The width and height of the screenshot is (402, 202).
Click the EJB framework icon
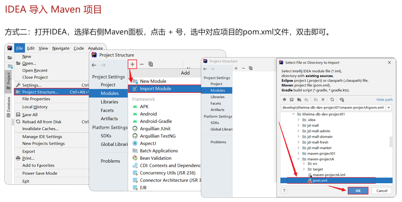tap(135, 188)
